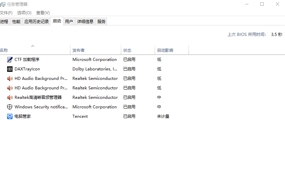The image size is (285, 195).
Task: Maximize the 任务管理器 window
Action: tap(262, 4)
